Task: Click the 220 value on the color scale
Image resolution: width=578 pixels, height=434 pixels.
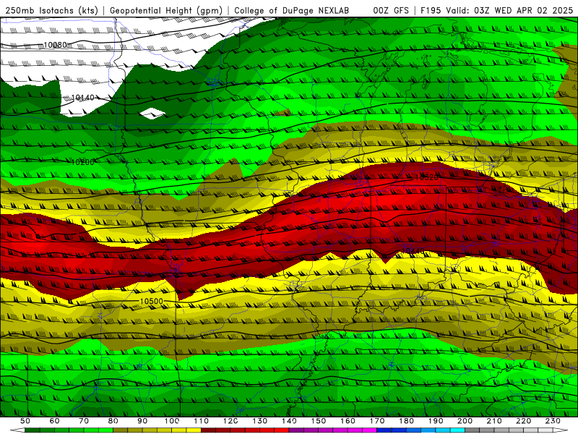Action: click(524, 421)
